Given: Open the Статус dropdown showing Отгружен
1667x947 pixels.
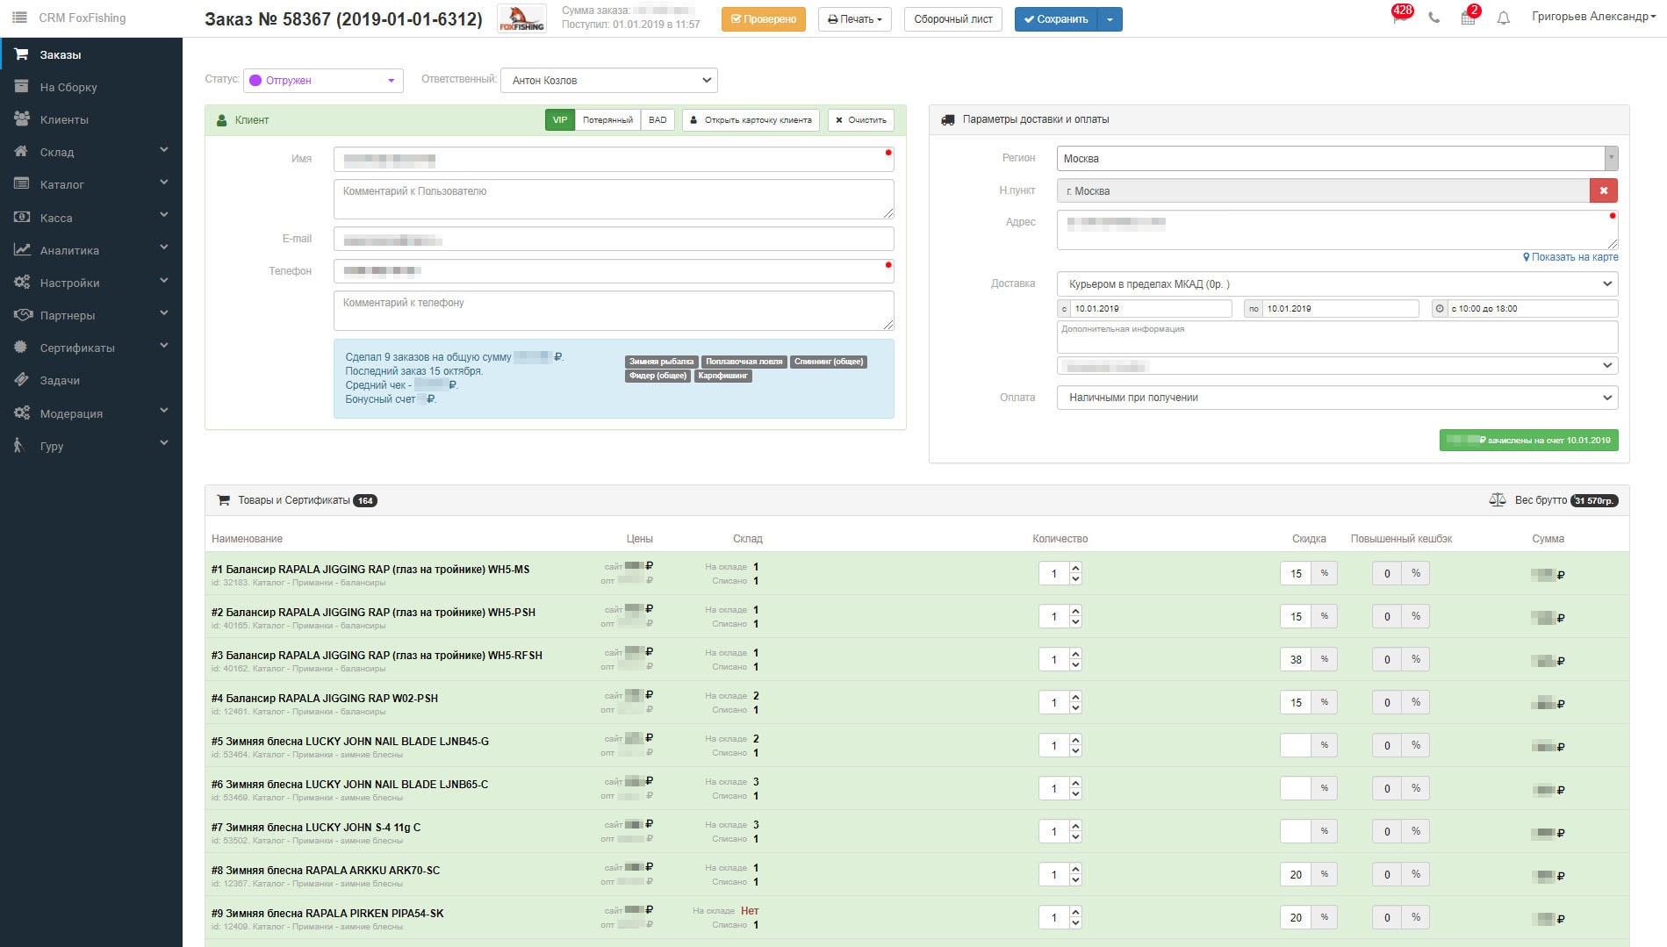Looking at the screenshot, I should [x=323, y=81].
